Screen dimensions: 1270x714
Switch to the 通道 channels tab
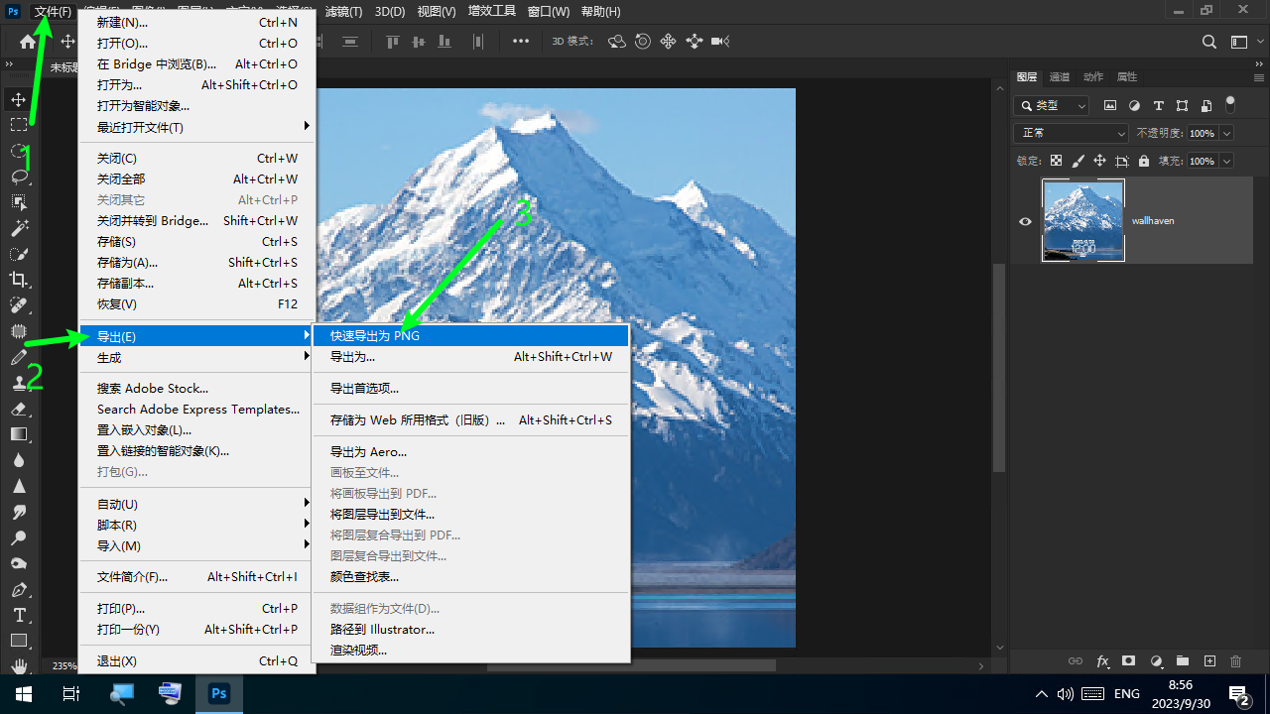point(1060,77)
